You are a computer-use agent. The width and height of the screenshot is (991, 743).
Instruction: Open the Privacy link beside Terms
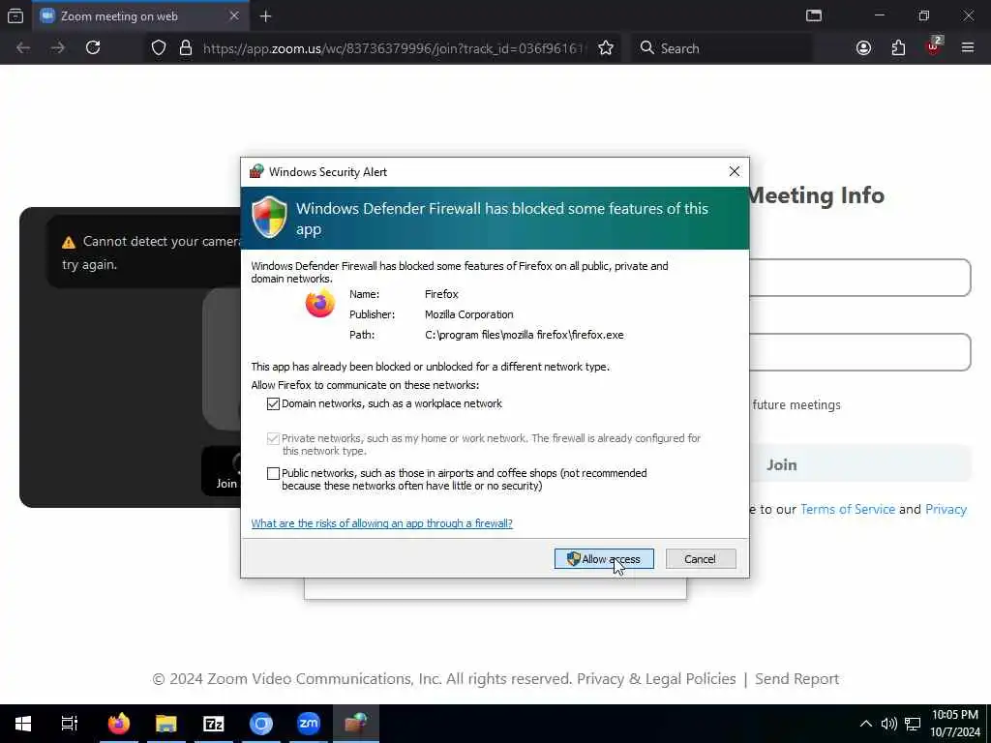(x=946, y=509)
